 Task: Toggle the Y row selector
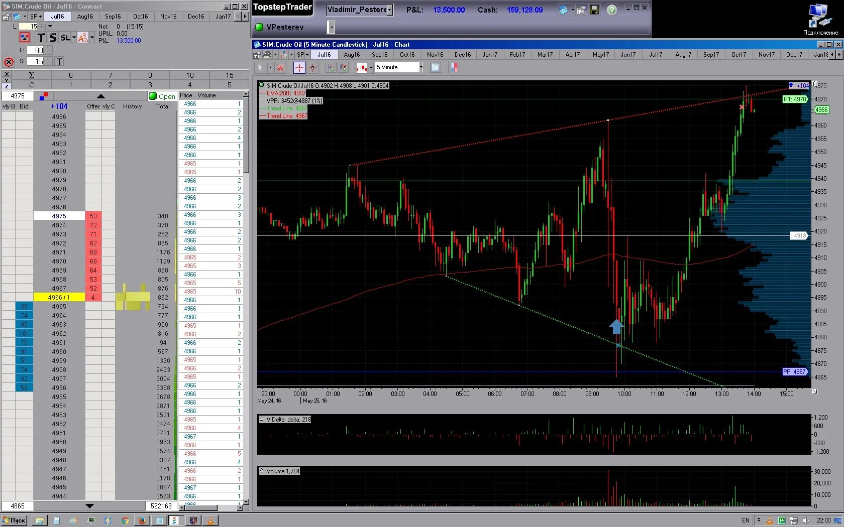point(7,80)
